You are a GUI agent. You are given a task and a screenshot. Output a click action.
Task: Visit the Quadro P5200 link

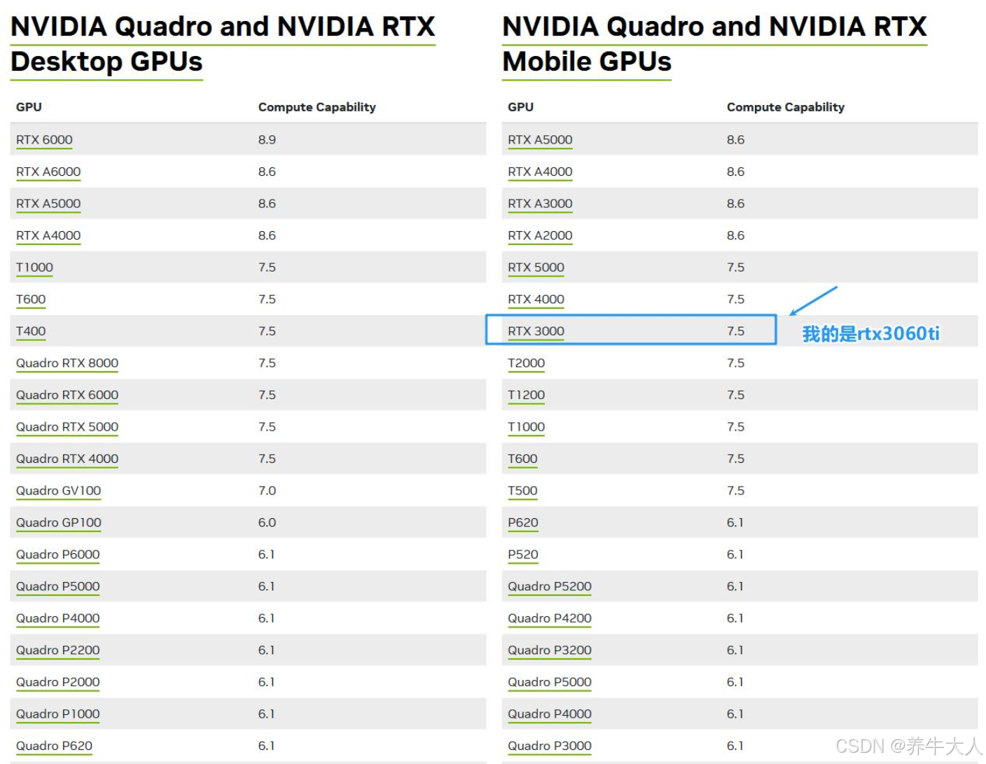click(x=550, y=585)
